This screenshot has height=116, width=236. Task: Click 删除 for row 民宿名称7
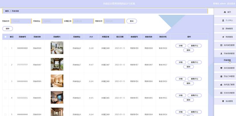point(188,67)
